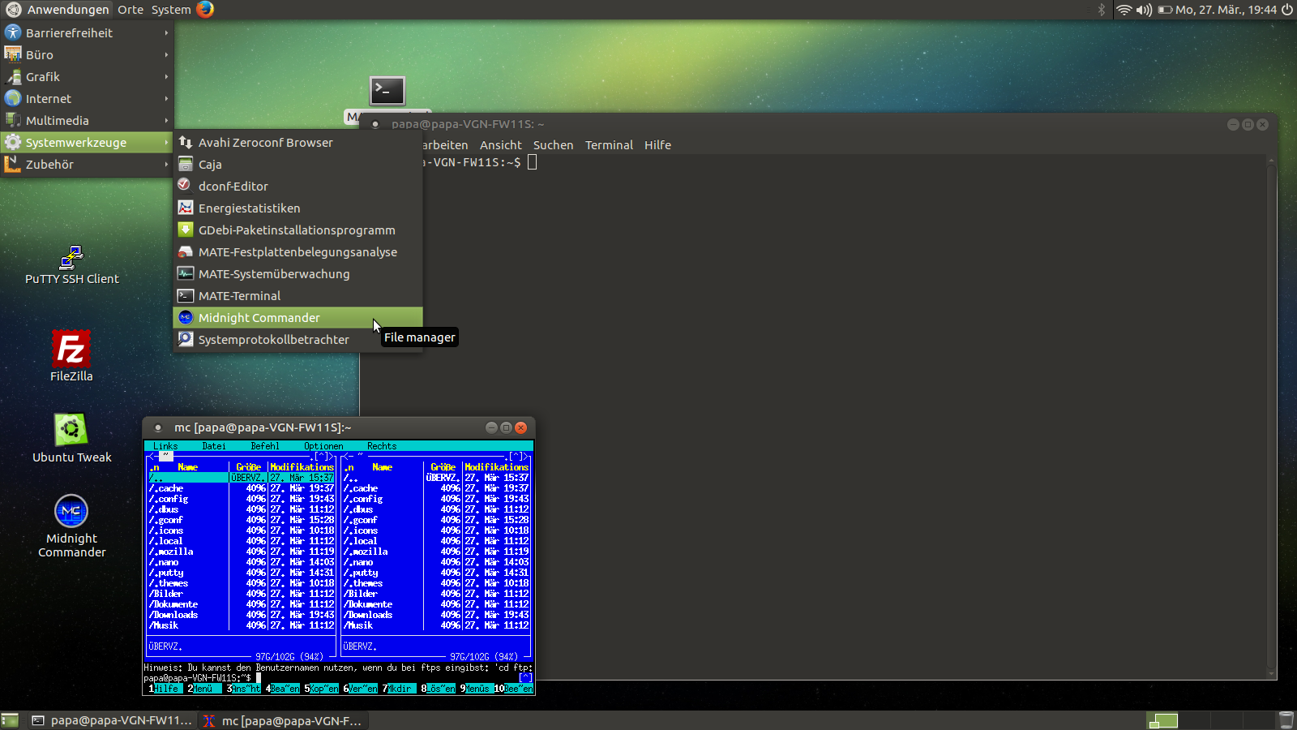The image size is (1297, 730).
Task: Click the terminal launcher icon on the desktop
Action: 387,91
